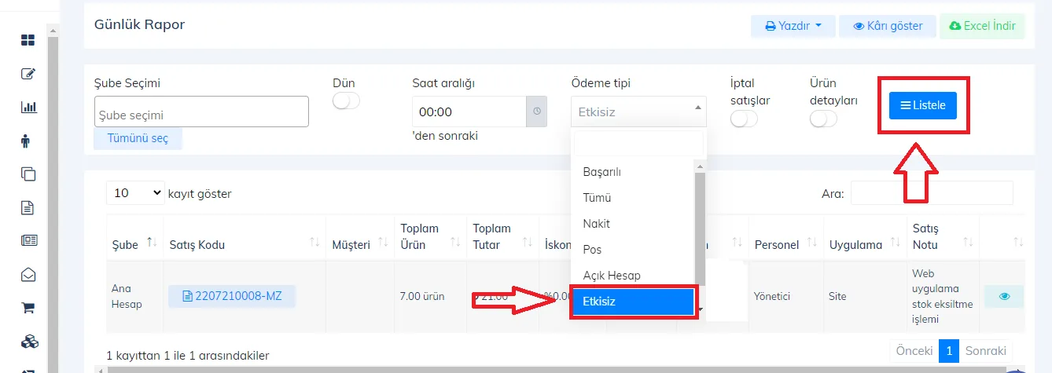Viewport: 1052px width, 373px height.
Task: Choose Tümü from payment type list
Action: click(633, 198)
